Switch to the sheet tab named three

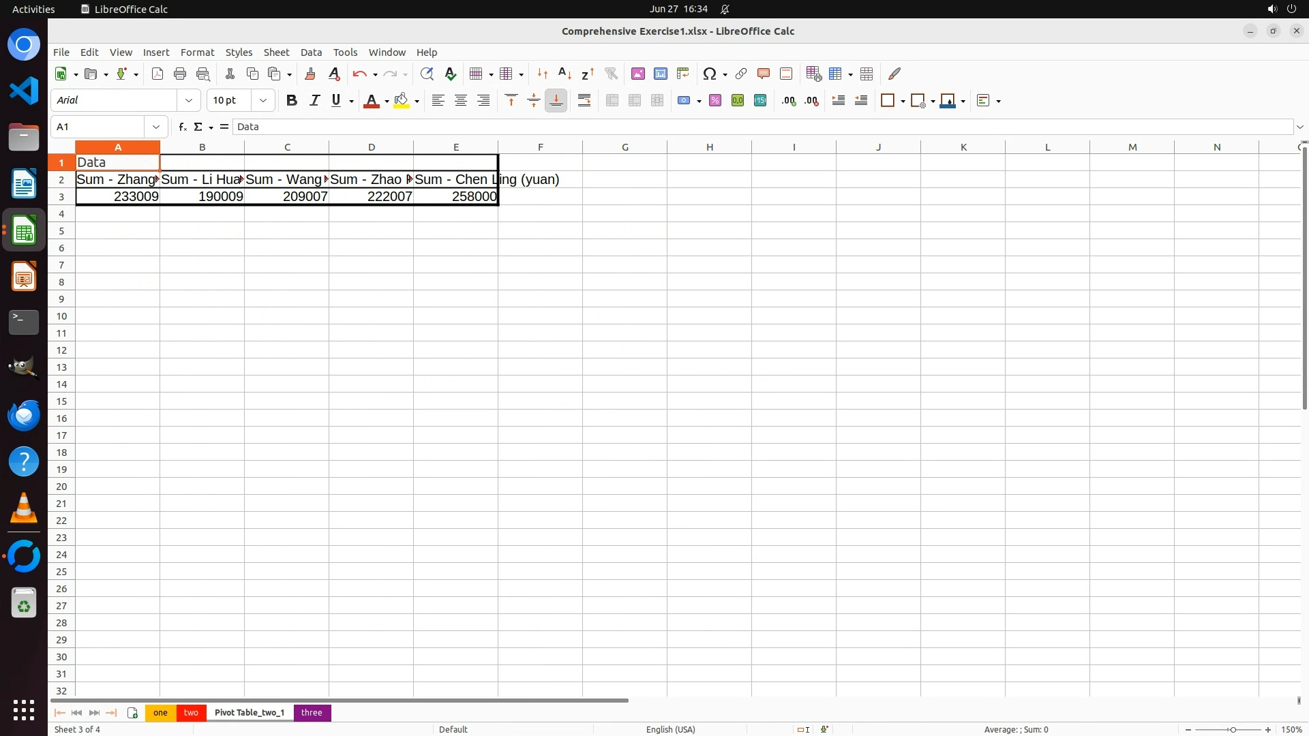pos(312,712)
